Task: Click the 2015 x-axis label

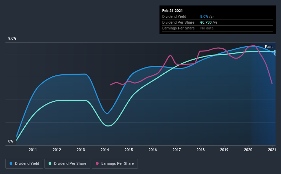Action: 129,150
